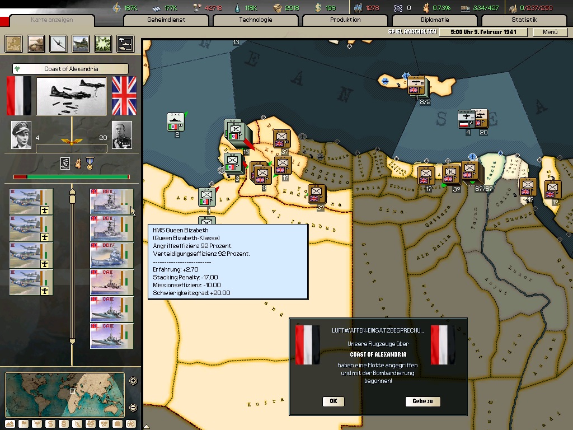Click the Gehe zu button
This screenshot has width=573, height=430.
pos(422,401)
